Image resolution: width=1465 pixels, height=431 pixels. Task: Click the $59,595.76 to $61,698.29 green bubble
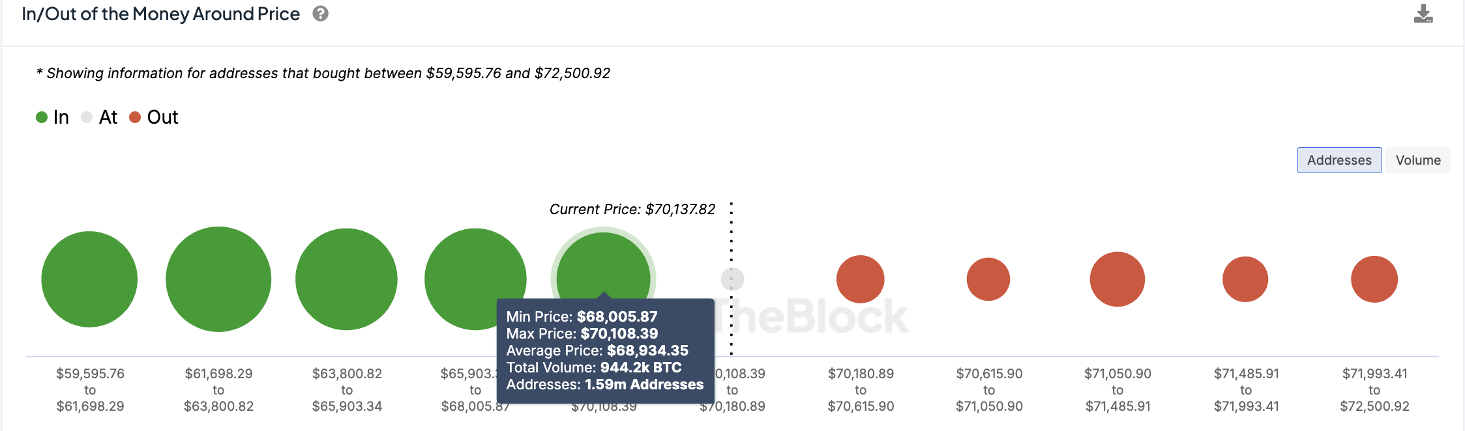[89, 279]
